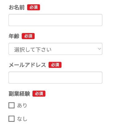Click the chevron arrow in the age dropdown
The height and width of the screenshot is (128, 115).
tap(99, 49)
